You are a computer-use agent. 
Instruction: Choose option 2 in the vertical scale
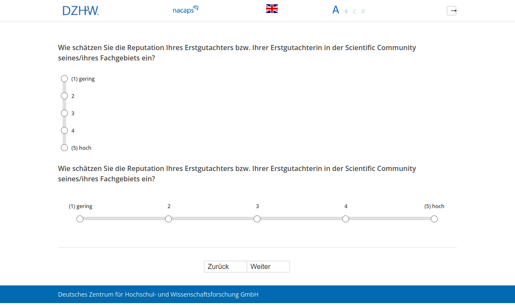pyautogui.click(x=64, y=96)
